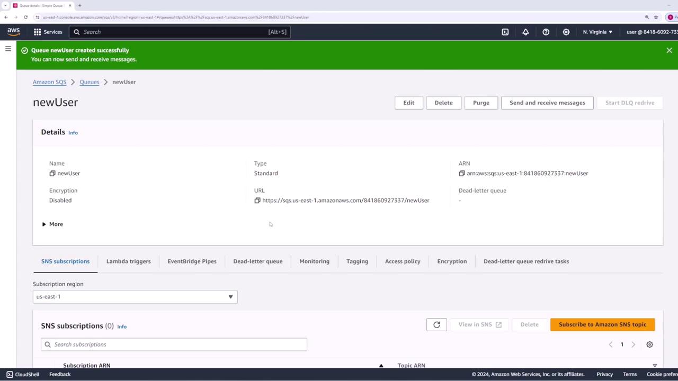Reload the browser page
The width and height of the screenshot is (678, 381).
(25, 17)
